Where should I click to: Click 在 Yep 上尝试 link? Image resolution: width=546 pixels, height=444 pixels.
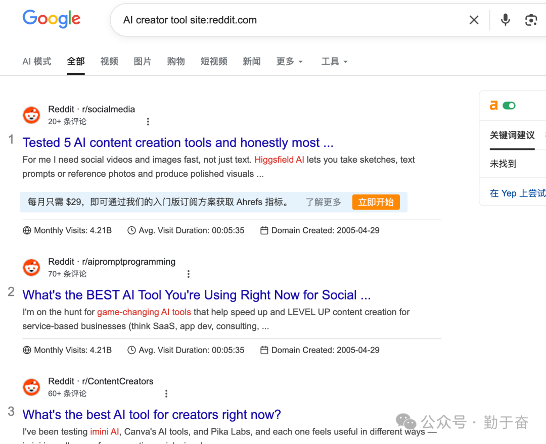[x=518, y=193]
